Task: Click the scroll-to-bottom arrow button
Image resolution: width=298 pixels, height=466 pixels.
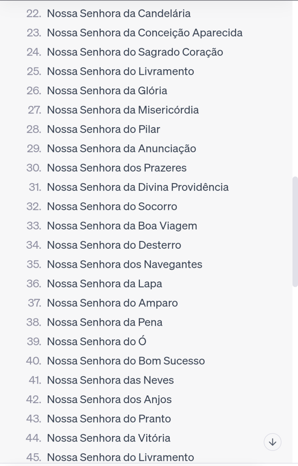Action: pos(272,442)
